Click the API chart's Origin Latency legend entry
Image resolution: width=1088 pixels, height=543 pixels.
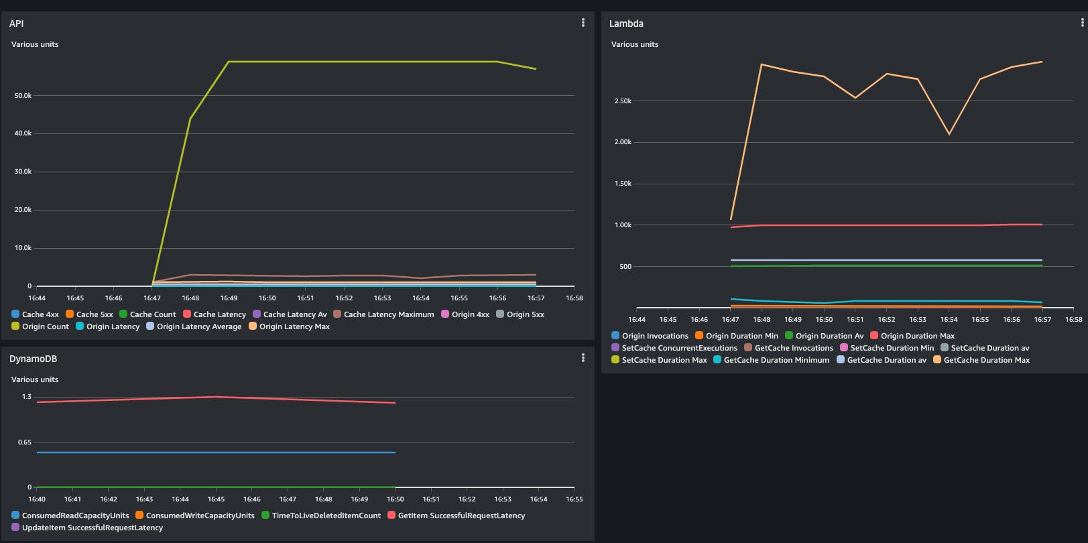[108, 326]
